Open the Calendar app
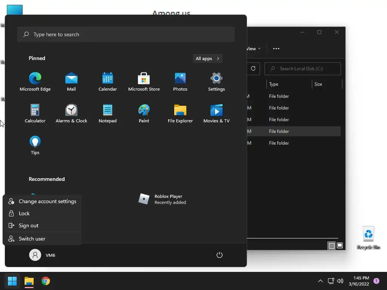Image resolution: width=387 pixels, height=290 pixels. (108, 82)
